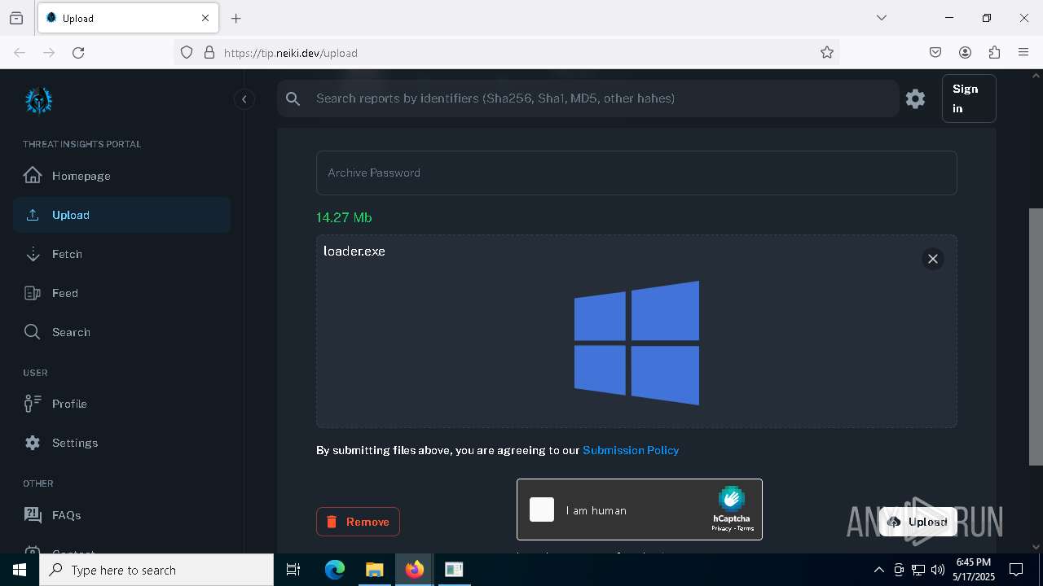Click the Neiki portal logo

tap(38, 100)
